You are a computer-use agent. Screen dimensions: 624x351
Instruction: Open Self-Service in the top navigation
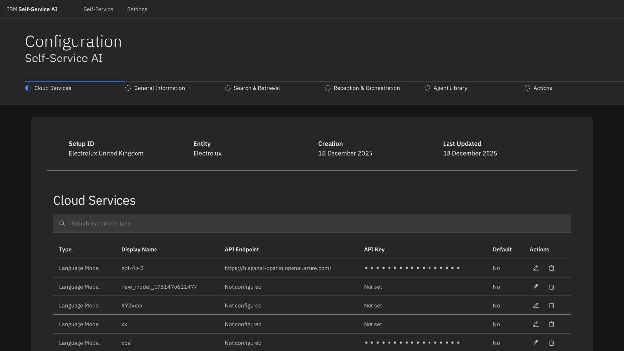coord(98,9)
